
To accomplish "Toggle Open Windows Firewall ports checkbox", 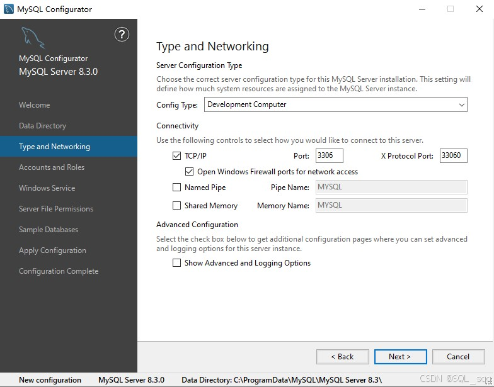I will 189,171.
